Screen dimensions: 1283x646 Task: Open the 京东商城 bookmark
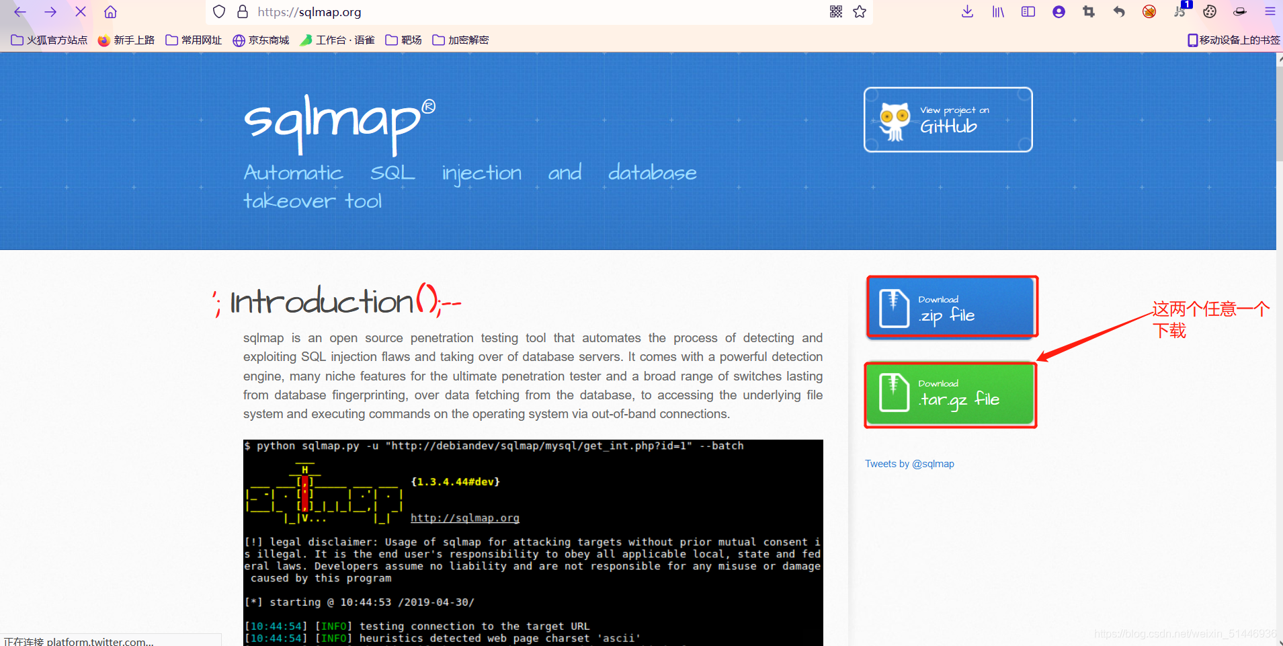click(261, 40)
